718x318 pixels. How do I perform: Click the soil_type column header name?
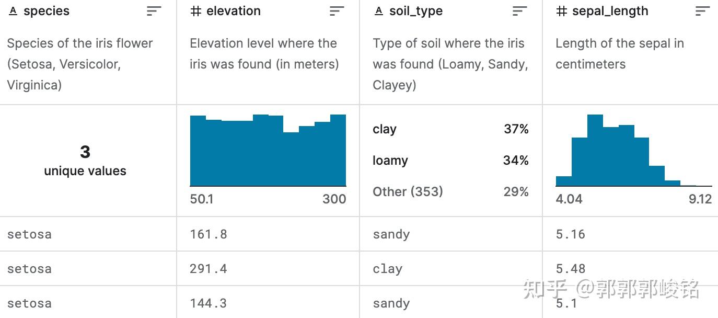coord(416,11)
